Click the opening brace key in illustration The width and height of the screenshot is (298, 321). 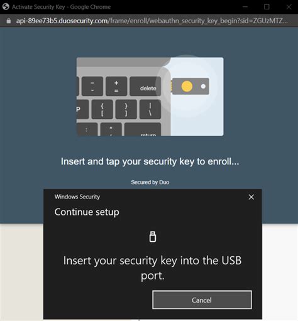102,109
